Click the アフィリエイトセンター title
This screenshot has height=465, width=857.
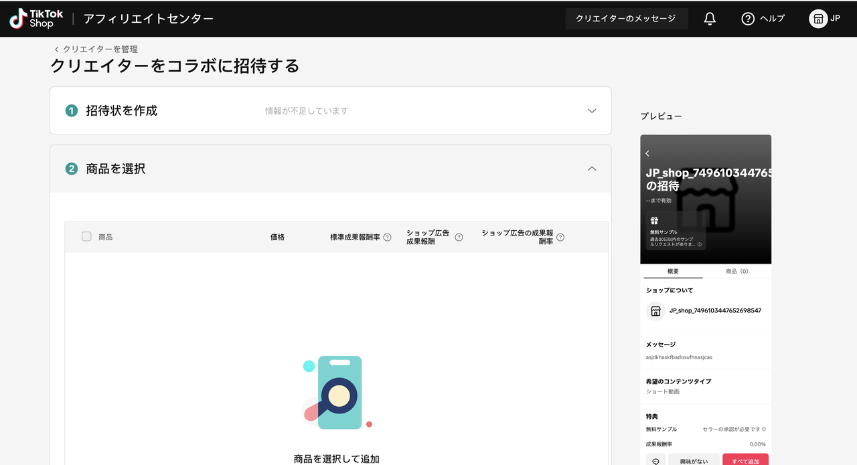pos(149,19)
